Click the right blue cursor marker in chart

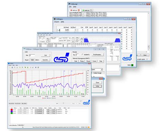(x=72, y=71)
